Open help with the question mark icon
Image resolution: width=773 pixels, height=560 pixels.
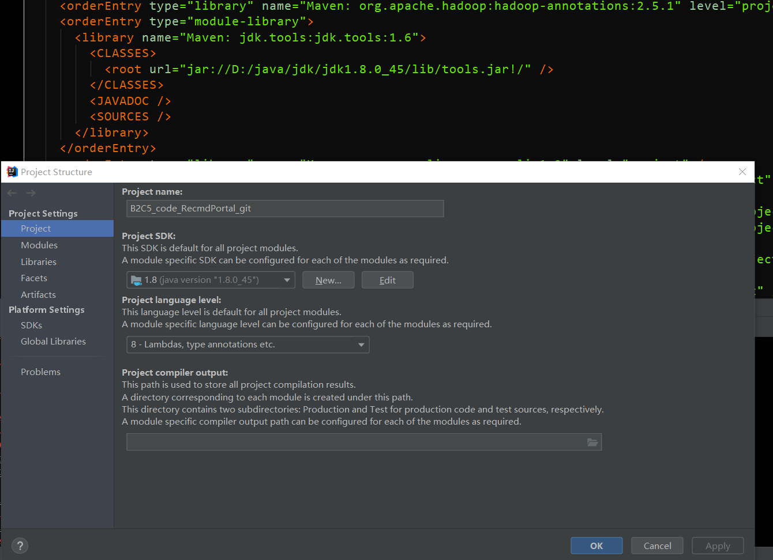[20, 546]
